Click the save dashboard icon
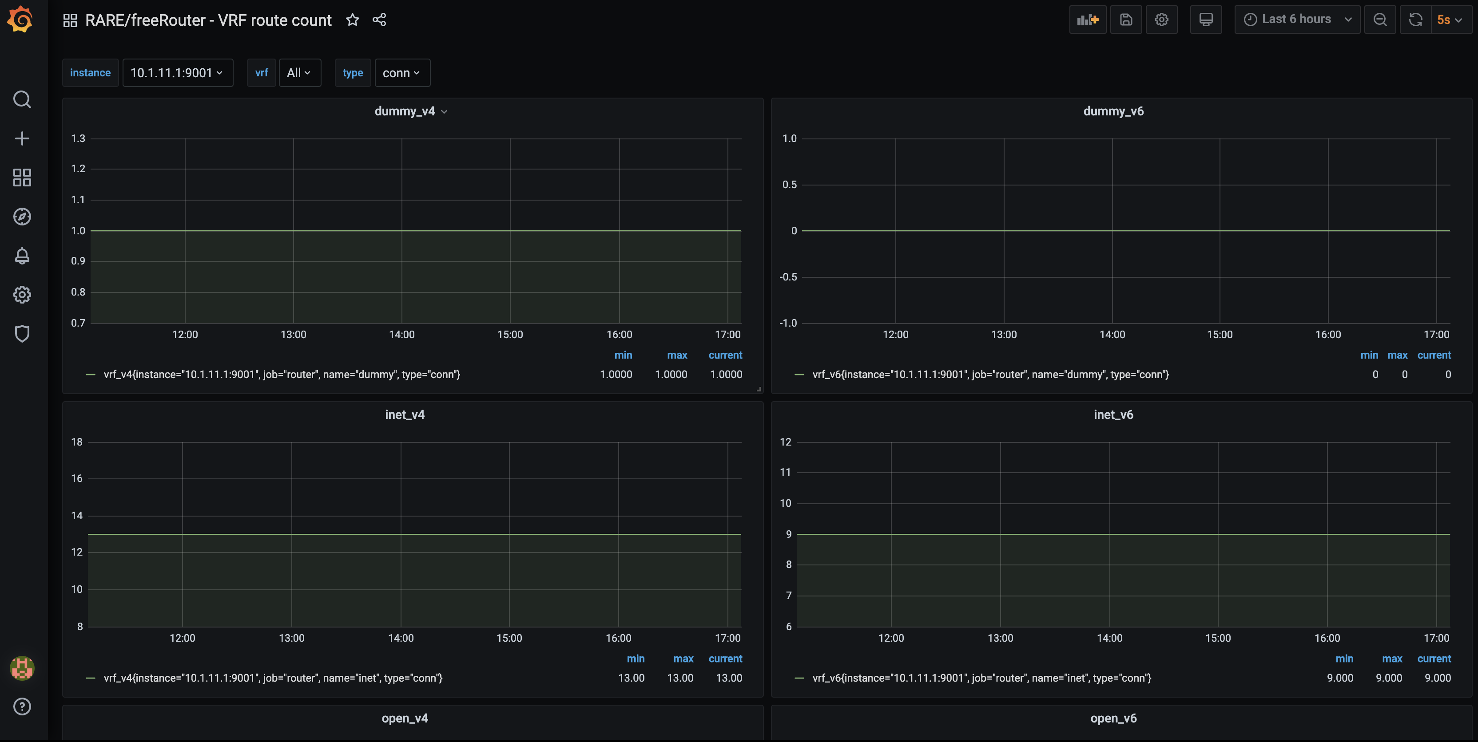 click(1126, 20)
